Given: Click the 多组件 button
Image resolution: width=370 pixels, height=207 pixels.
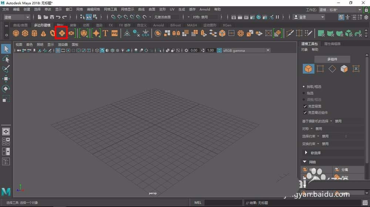Looking at the screenshot, I should coord(332,59).
